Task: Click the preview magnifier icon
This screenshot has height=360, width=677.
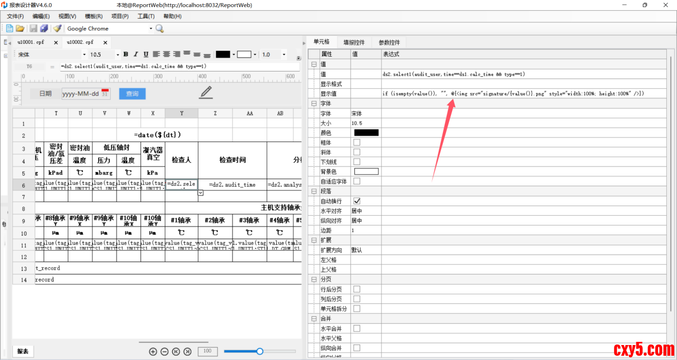Action: 160,28
